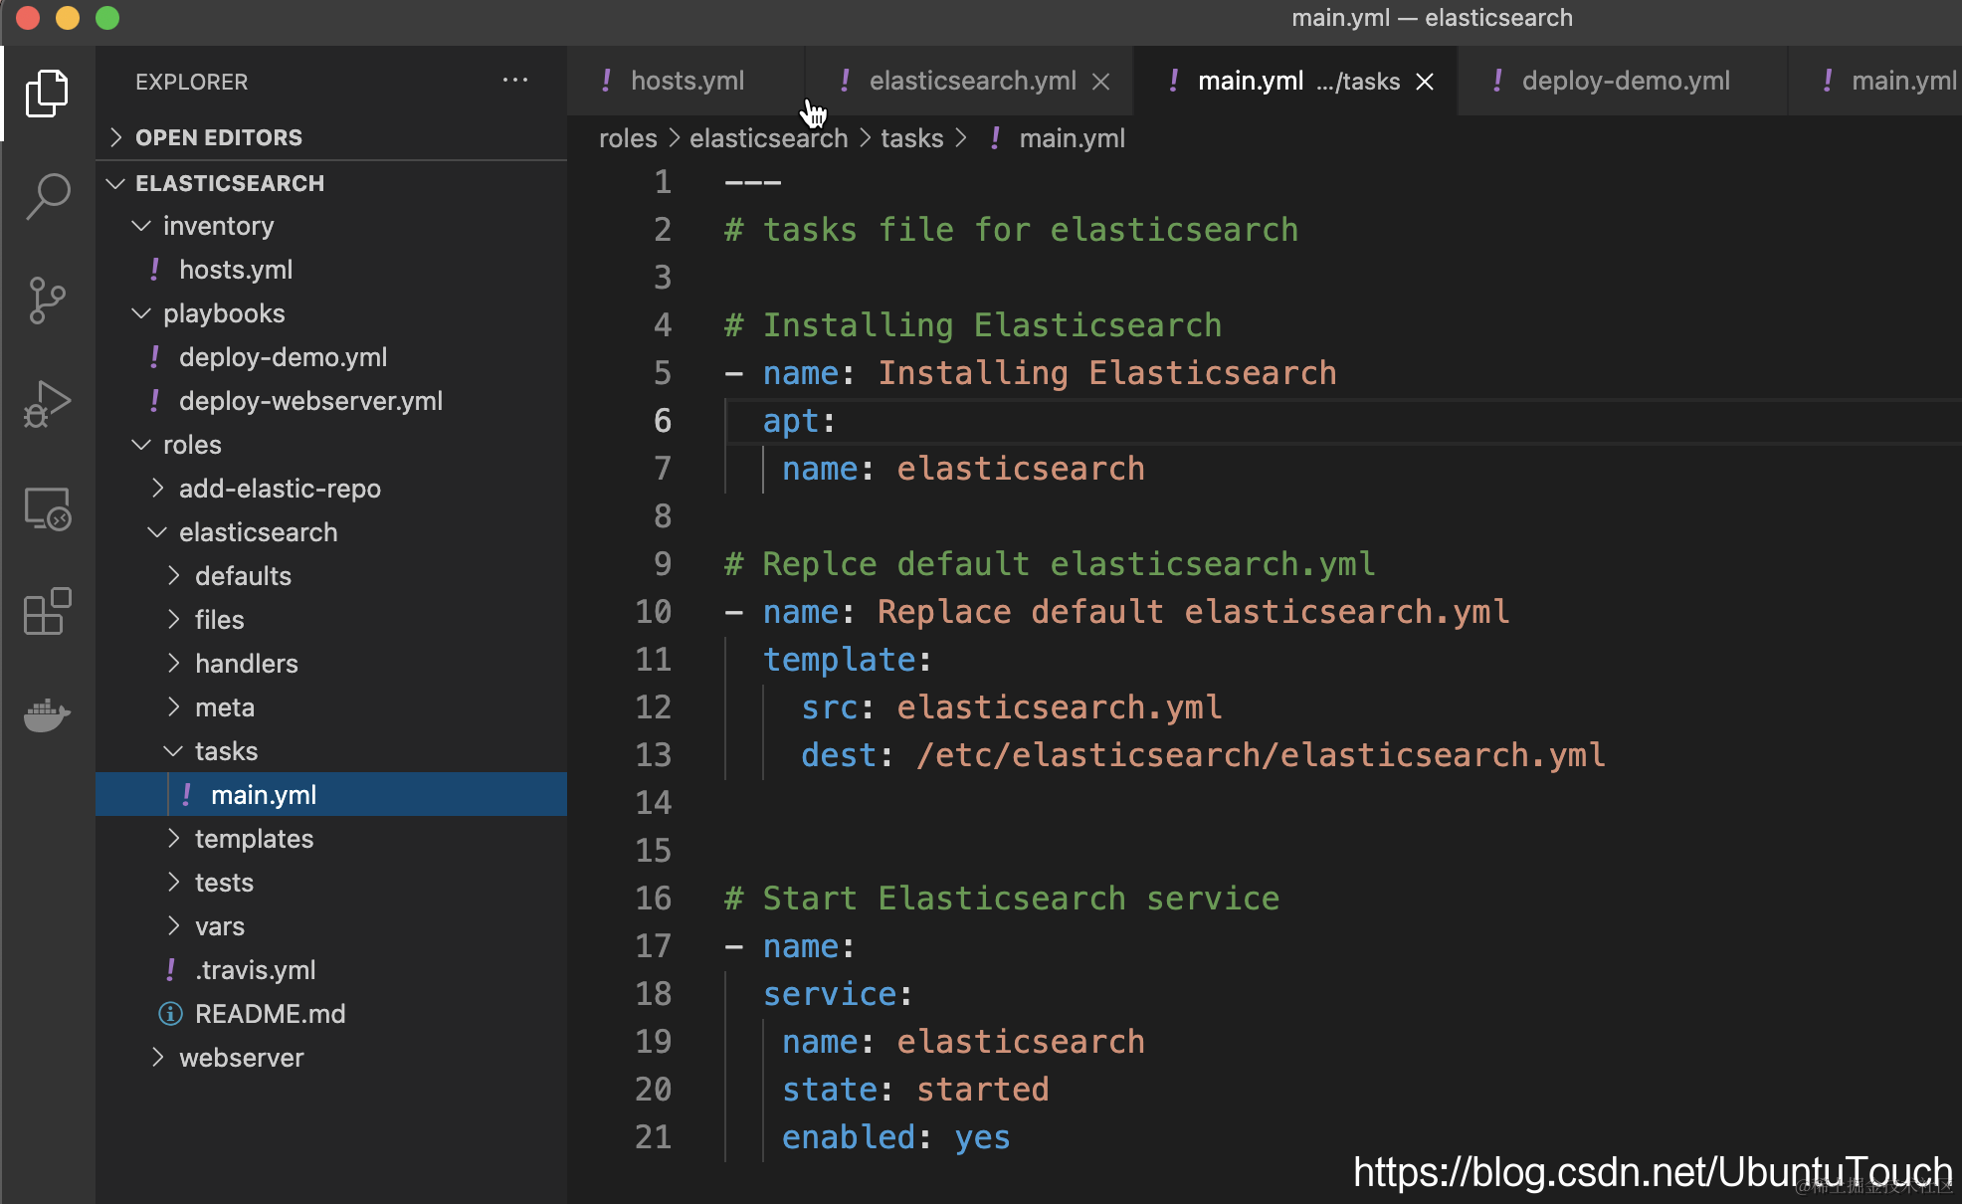Click the Explorer more actions ellipsis

[514, 81]
